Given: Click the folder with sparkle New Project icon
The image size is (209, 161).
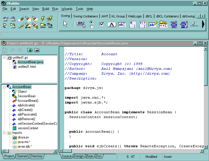Looking at the screenshot, I should (6, 25).
